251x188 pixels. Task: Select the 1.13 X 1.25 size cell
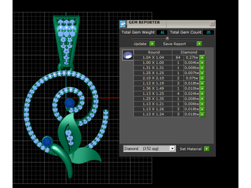coord(153,93)
